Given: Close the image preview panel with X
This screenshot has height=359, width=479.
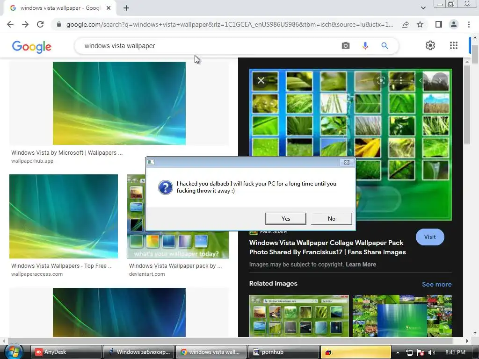Looking at the screenshot, I should pyautogui.click(x=261, y=80).
